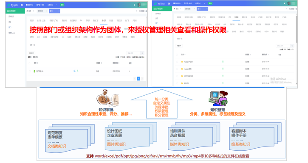Click the folder icon of myapps产品库
The height and width of the screenshot is (163, 308).
click(x=182, y=62)
